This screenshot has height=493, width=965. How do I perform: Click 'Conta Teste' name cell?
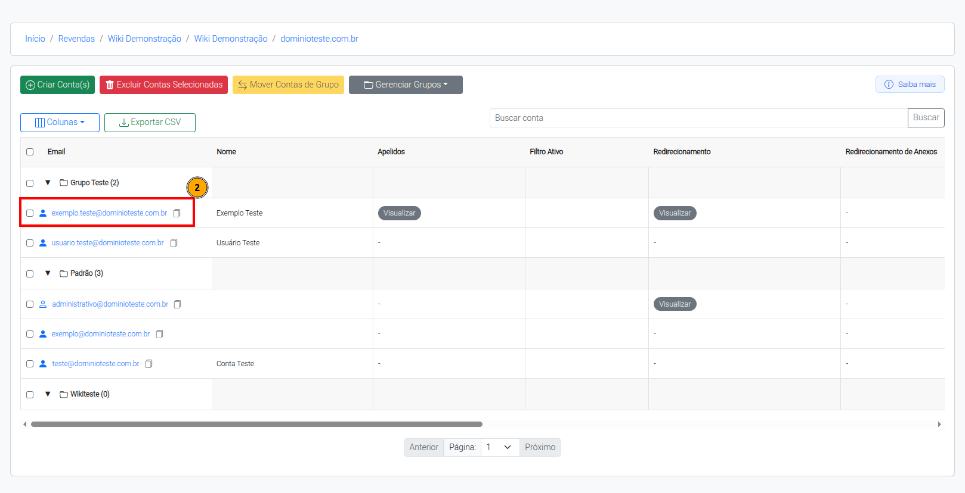tap(235, 364)
